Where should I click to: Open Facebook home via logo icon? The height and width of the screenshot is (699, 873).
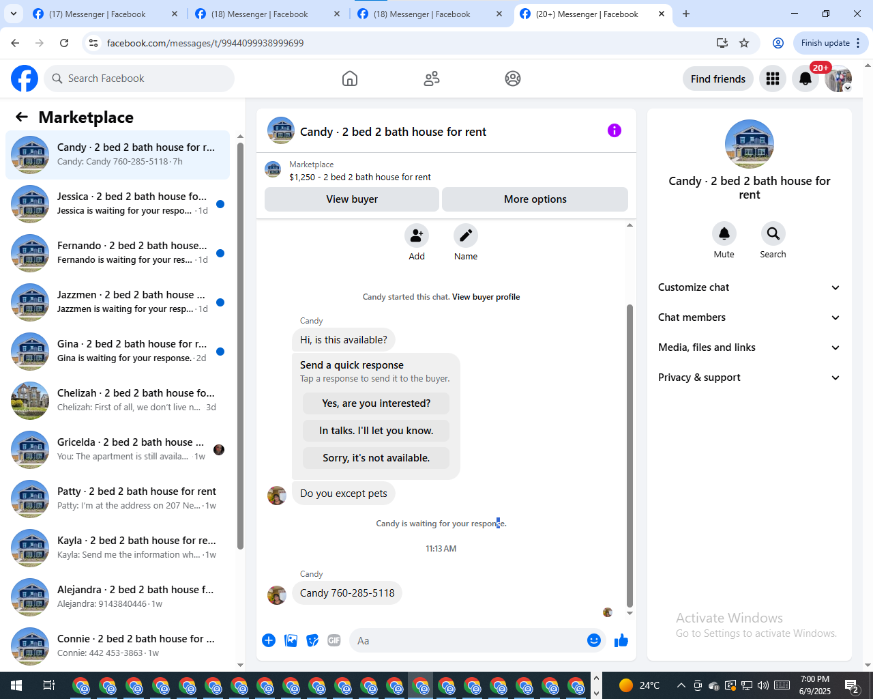point(25,79)
